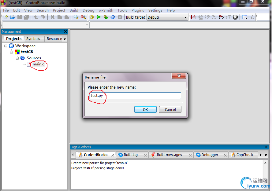Click the Redo arrow icon
This screenshot has height=191, width=272.
pyautogui.click(x=43, y=17)
